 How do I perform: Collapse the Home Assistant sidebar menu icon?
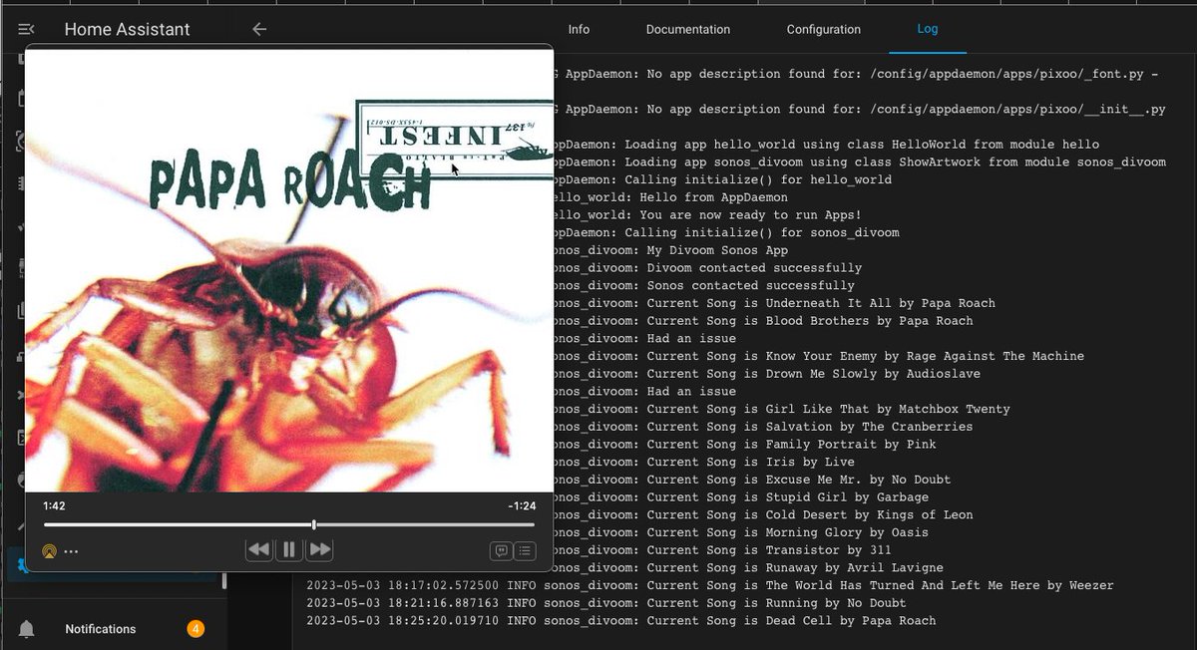(27, 29)
